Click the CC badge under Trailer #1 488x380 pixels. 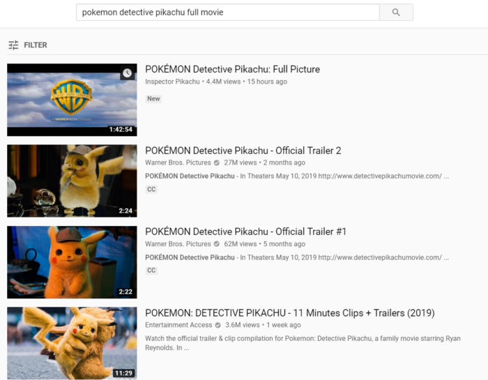tap(151, 271)
